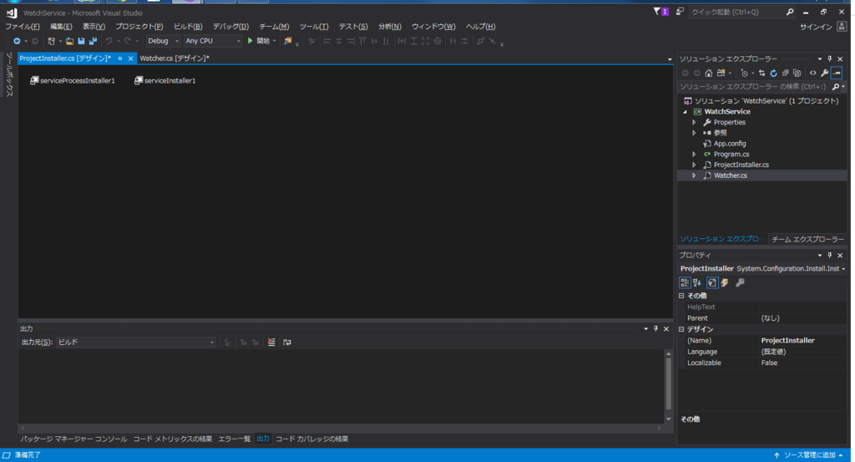Click the Save All icon in toolbar
This screenshot has height=462, width=855.
(94, 41)
